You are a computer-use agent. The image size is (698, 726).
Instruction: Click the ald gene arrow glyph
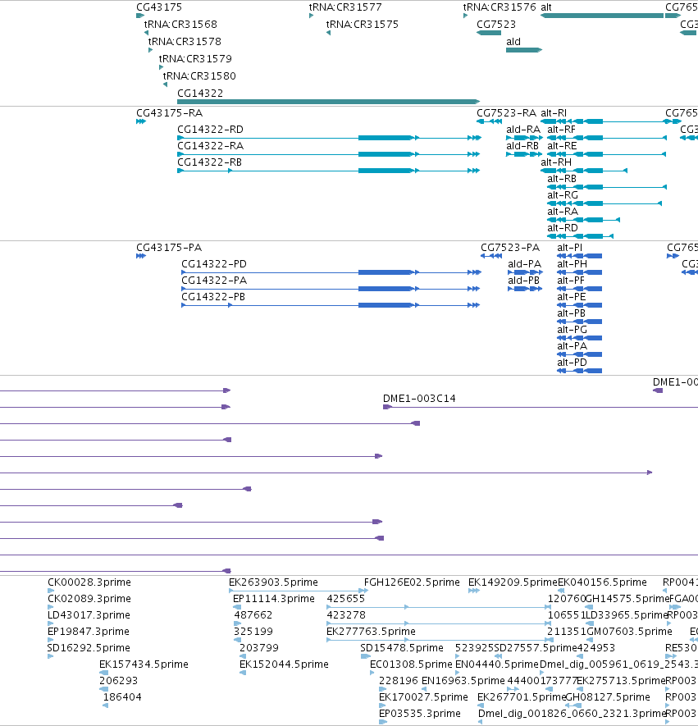pos(524,50)
